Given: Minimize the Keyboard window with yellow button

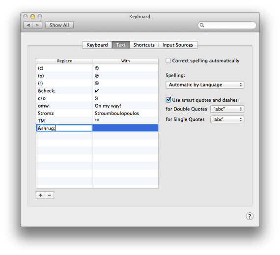Looking at the screenshot, I should (x=32, y=16).
